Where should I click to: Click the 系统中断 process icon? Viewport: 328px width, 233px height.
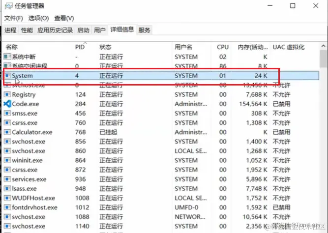coord(7,57)
